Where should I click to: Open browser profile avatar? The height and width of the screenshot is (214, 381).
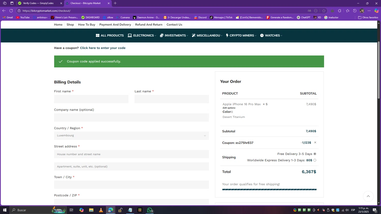pos(362,11)
